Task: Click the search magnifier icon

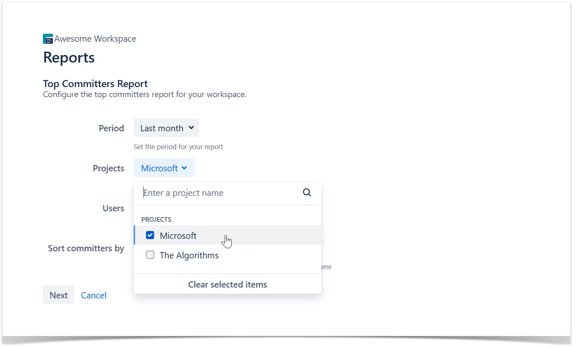Action: click(x=307, y=193)
